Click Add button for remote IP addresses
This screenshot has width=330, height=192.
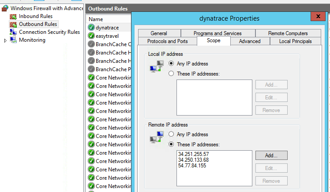coord(271,155)
